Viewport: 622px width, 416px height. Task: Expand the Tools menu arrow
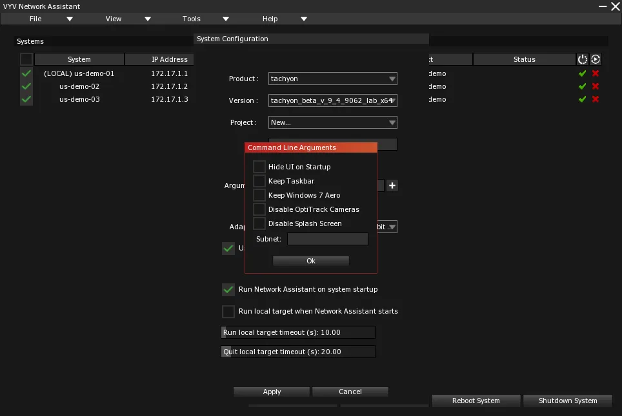click(x=226, y=19)
